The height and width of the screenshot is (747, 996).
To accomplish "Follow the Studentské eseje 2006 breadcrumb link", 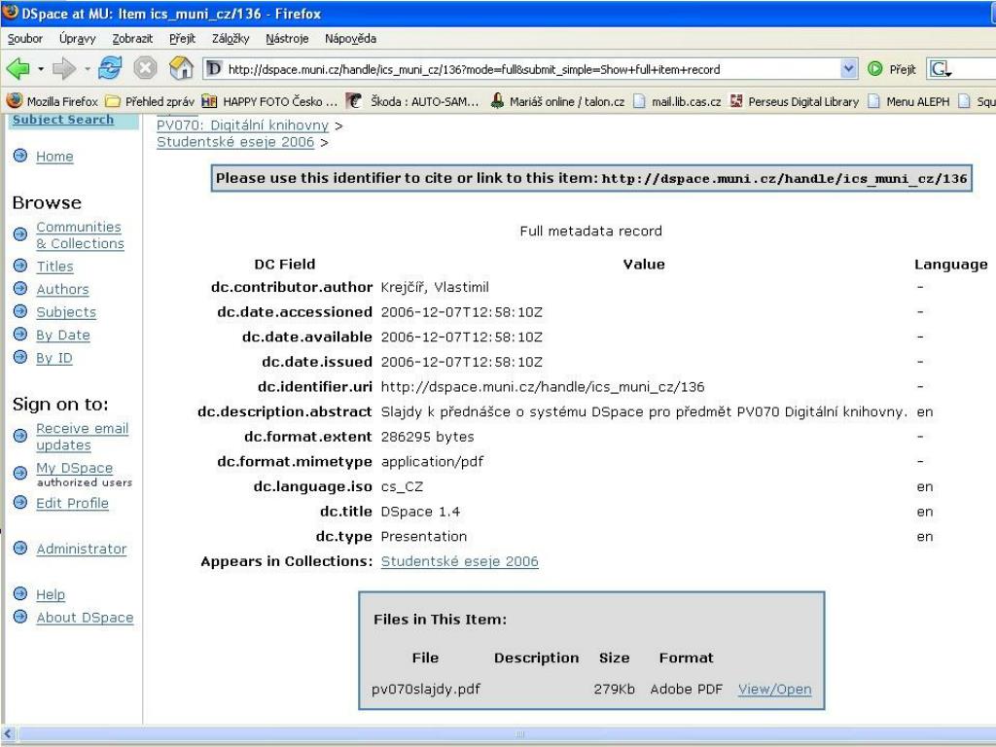I will [235, 142].
